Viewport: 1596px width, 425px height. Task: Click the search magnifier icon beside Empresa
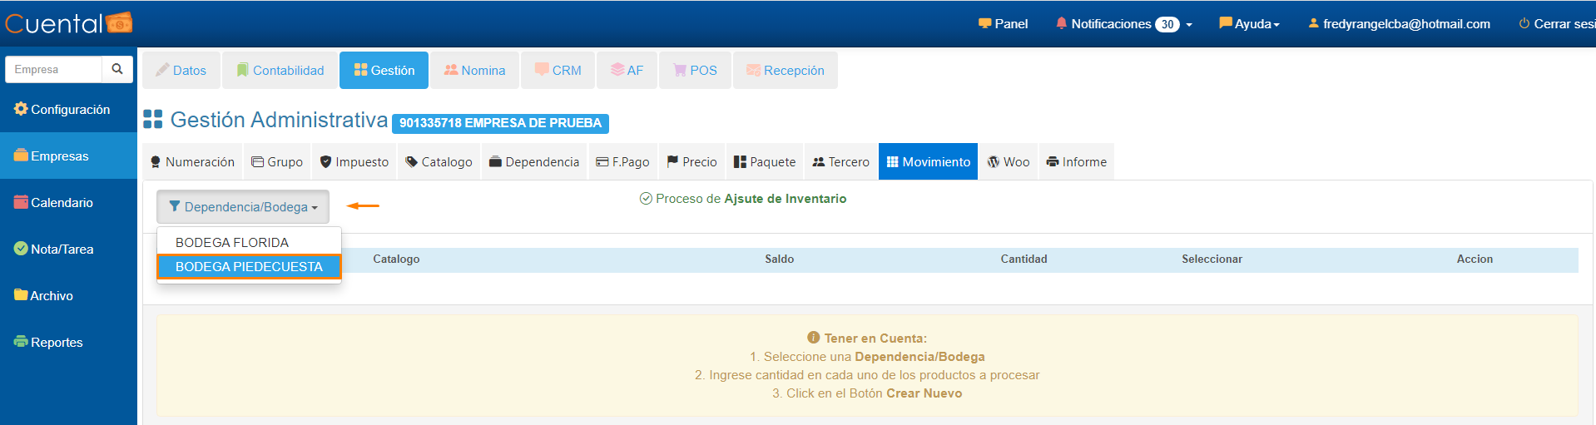tap(117, 69)
